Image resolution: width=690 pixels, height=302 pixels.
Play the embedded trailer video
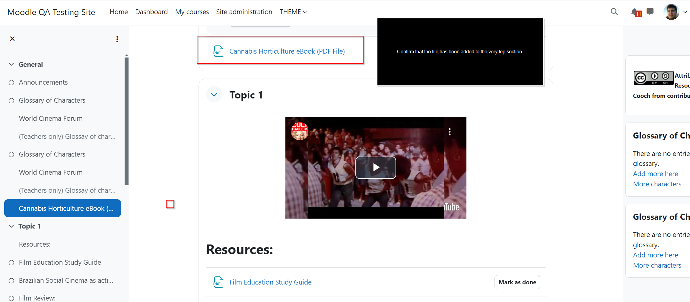pos(376,167)
